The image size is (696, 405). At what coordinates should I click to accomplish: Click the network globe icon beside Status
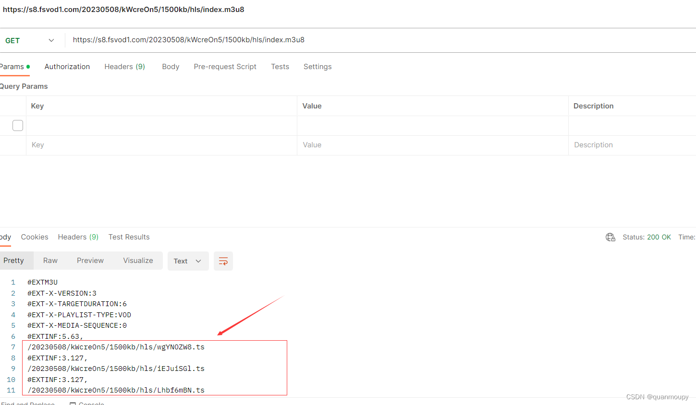click(611, 237)
